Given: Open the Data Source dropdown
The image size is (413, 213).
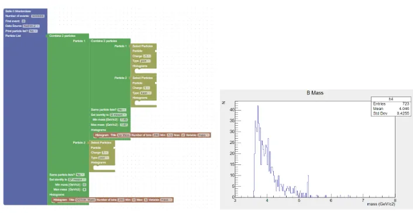Looking at the screenshot, I should point(31,26).
